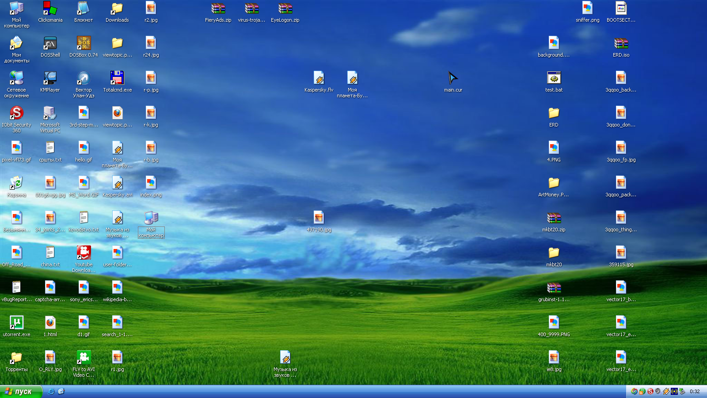Open the ERD folder
Image resolution: width=707 pixels, height=398 pixels.
coord(554,114)
